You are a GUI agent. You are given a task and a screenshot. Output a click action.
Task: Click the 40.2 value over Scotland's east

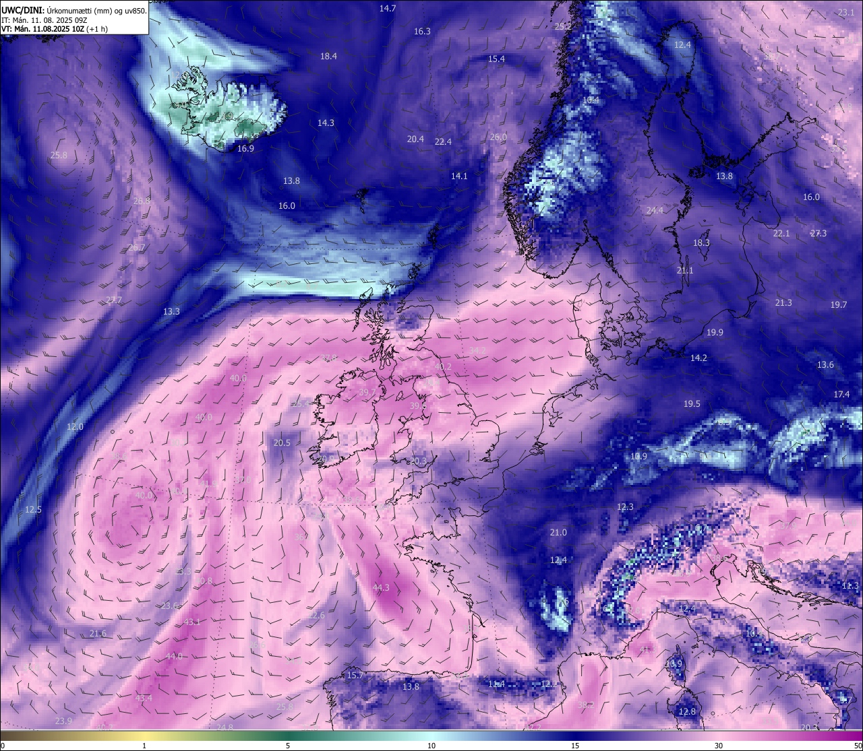pyautogui.click(x=443, y=368)
